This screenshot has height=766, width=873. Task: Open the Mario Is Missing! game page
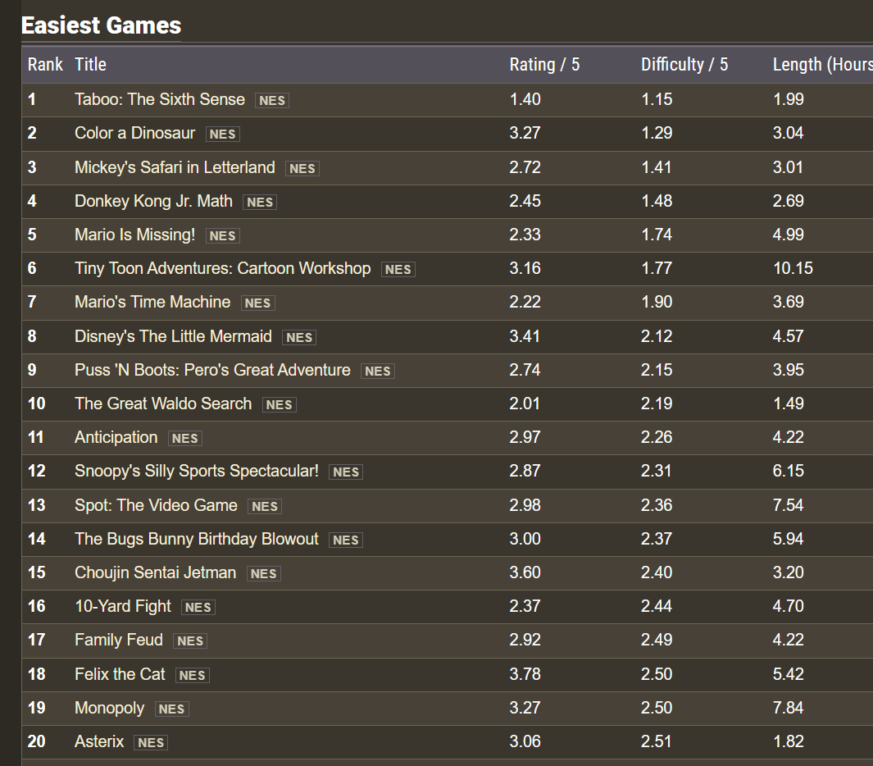134,235
